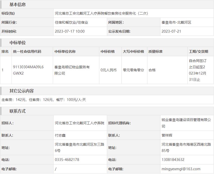Click the 质量标准 column header
The height and width of the screenshot is (174, 214).
(x=155, y=51)
